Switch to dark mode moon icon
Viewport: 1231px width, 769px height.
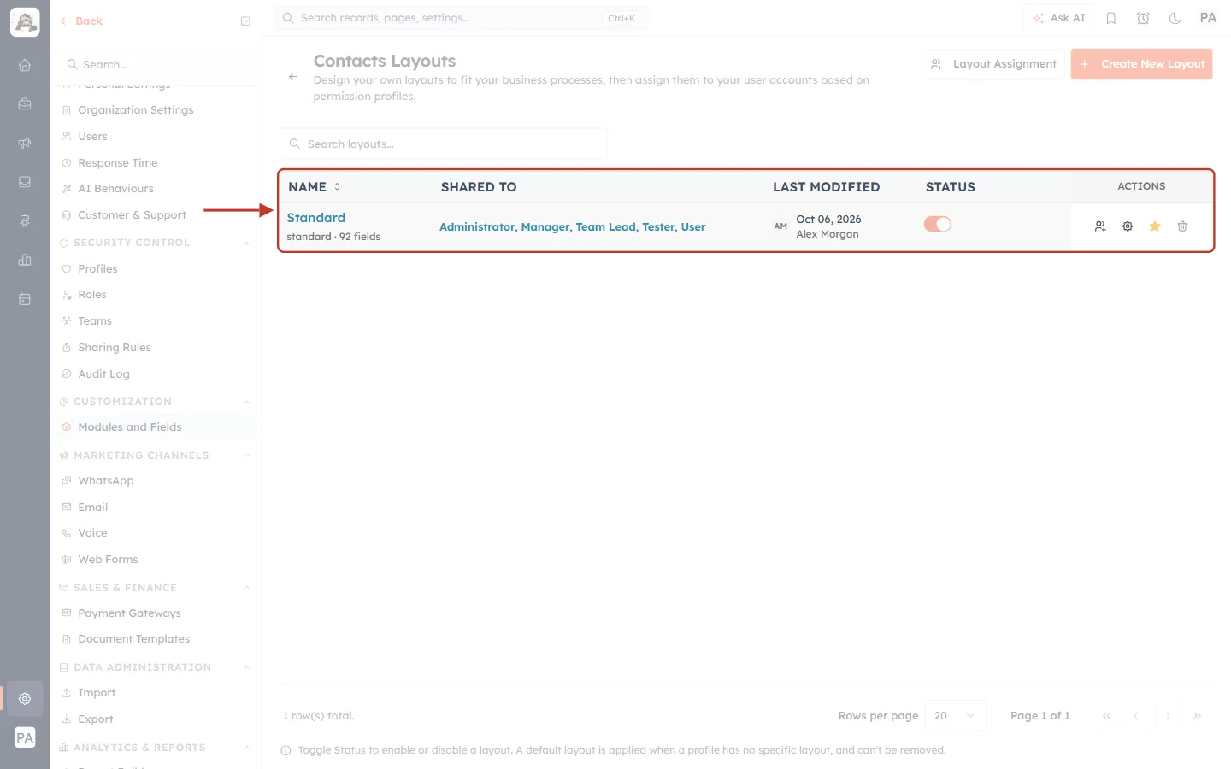click(1175, 18)
